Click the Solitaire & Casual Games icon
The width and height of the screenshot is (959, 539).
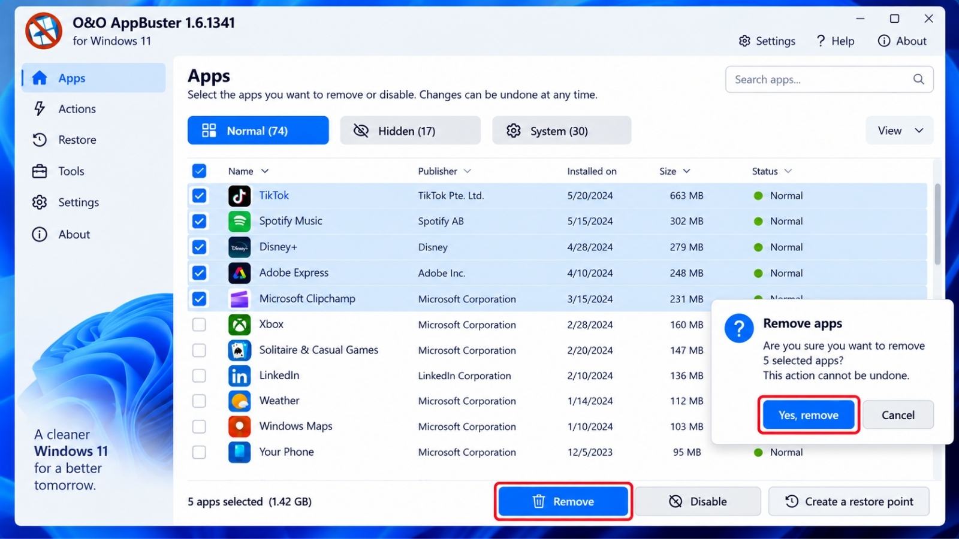[x=239, y=350]
